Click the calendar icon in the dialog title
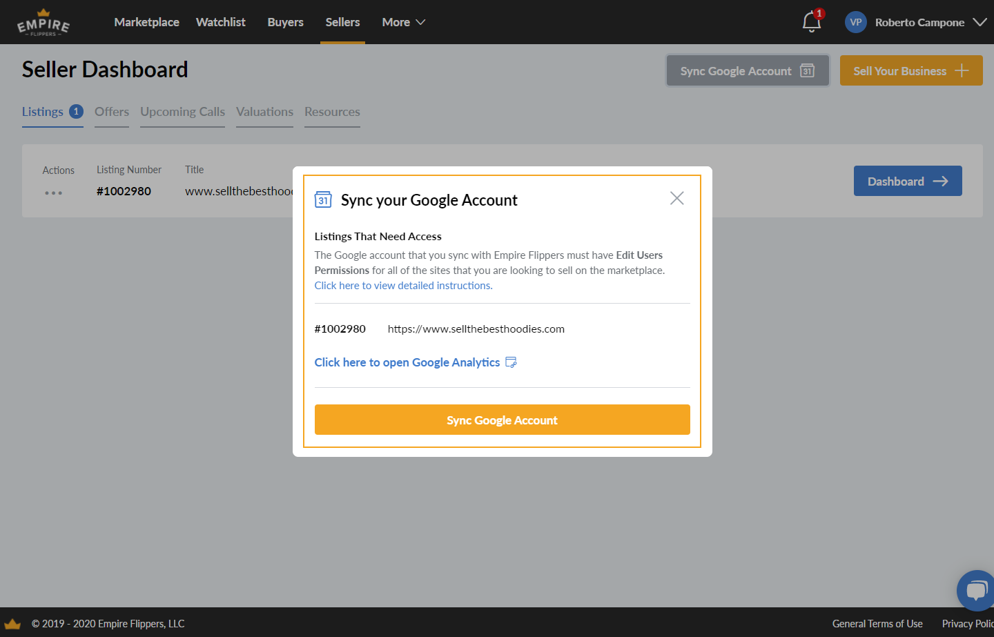Viewport: 994px width, 637px height. [323, 199]
